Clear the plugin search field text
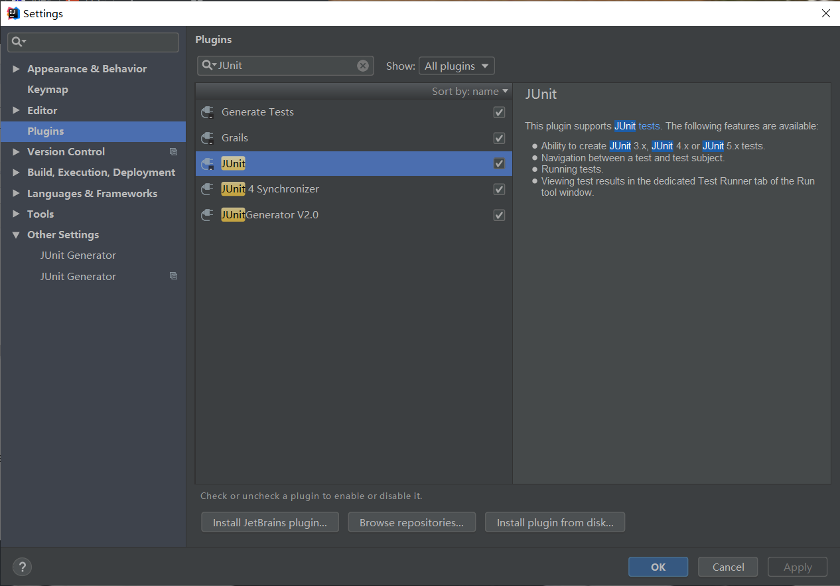Screen dimensions: 840x586 [x=363, y=66]
